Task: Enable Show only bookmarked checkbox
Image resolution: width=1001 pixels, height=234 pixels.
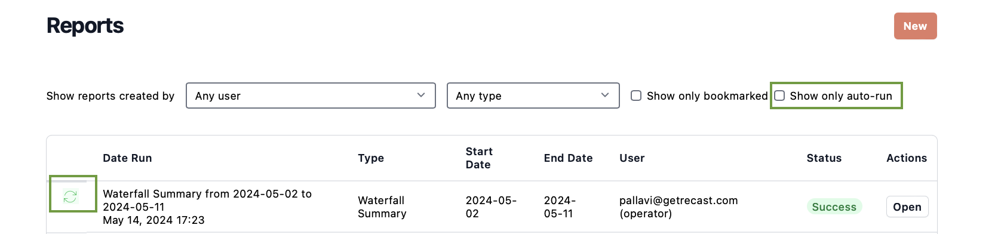Action: (636, 96)
